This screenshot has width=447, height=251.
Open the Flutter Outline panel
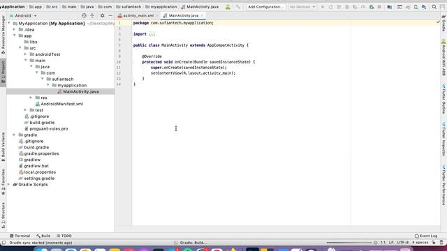point(444,98)
